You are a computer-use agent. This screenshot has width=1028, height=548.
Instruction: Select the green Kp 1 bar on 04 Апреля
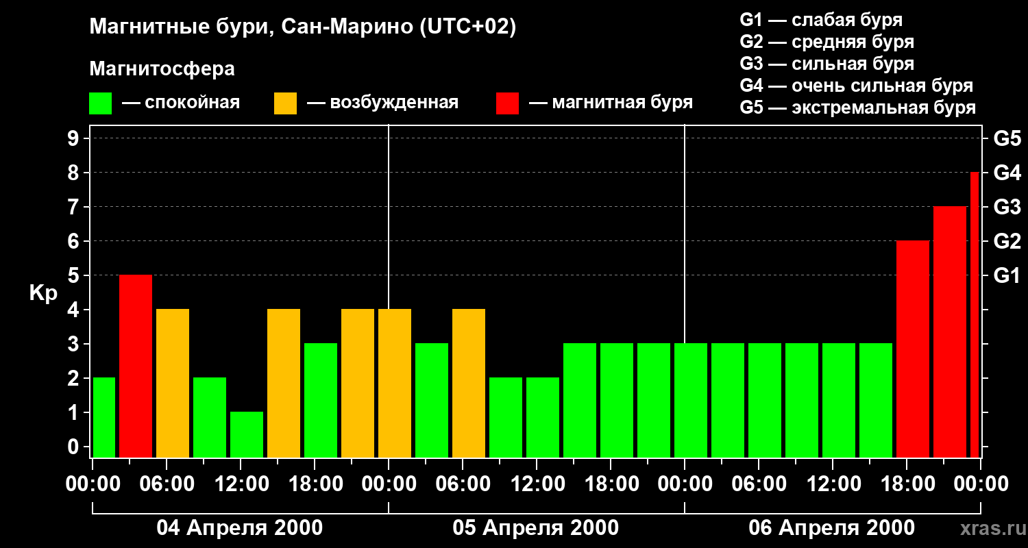pos(247,435)
